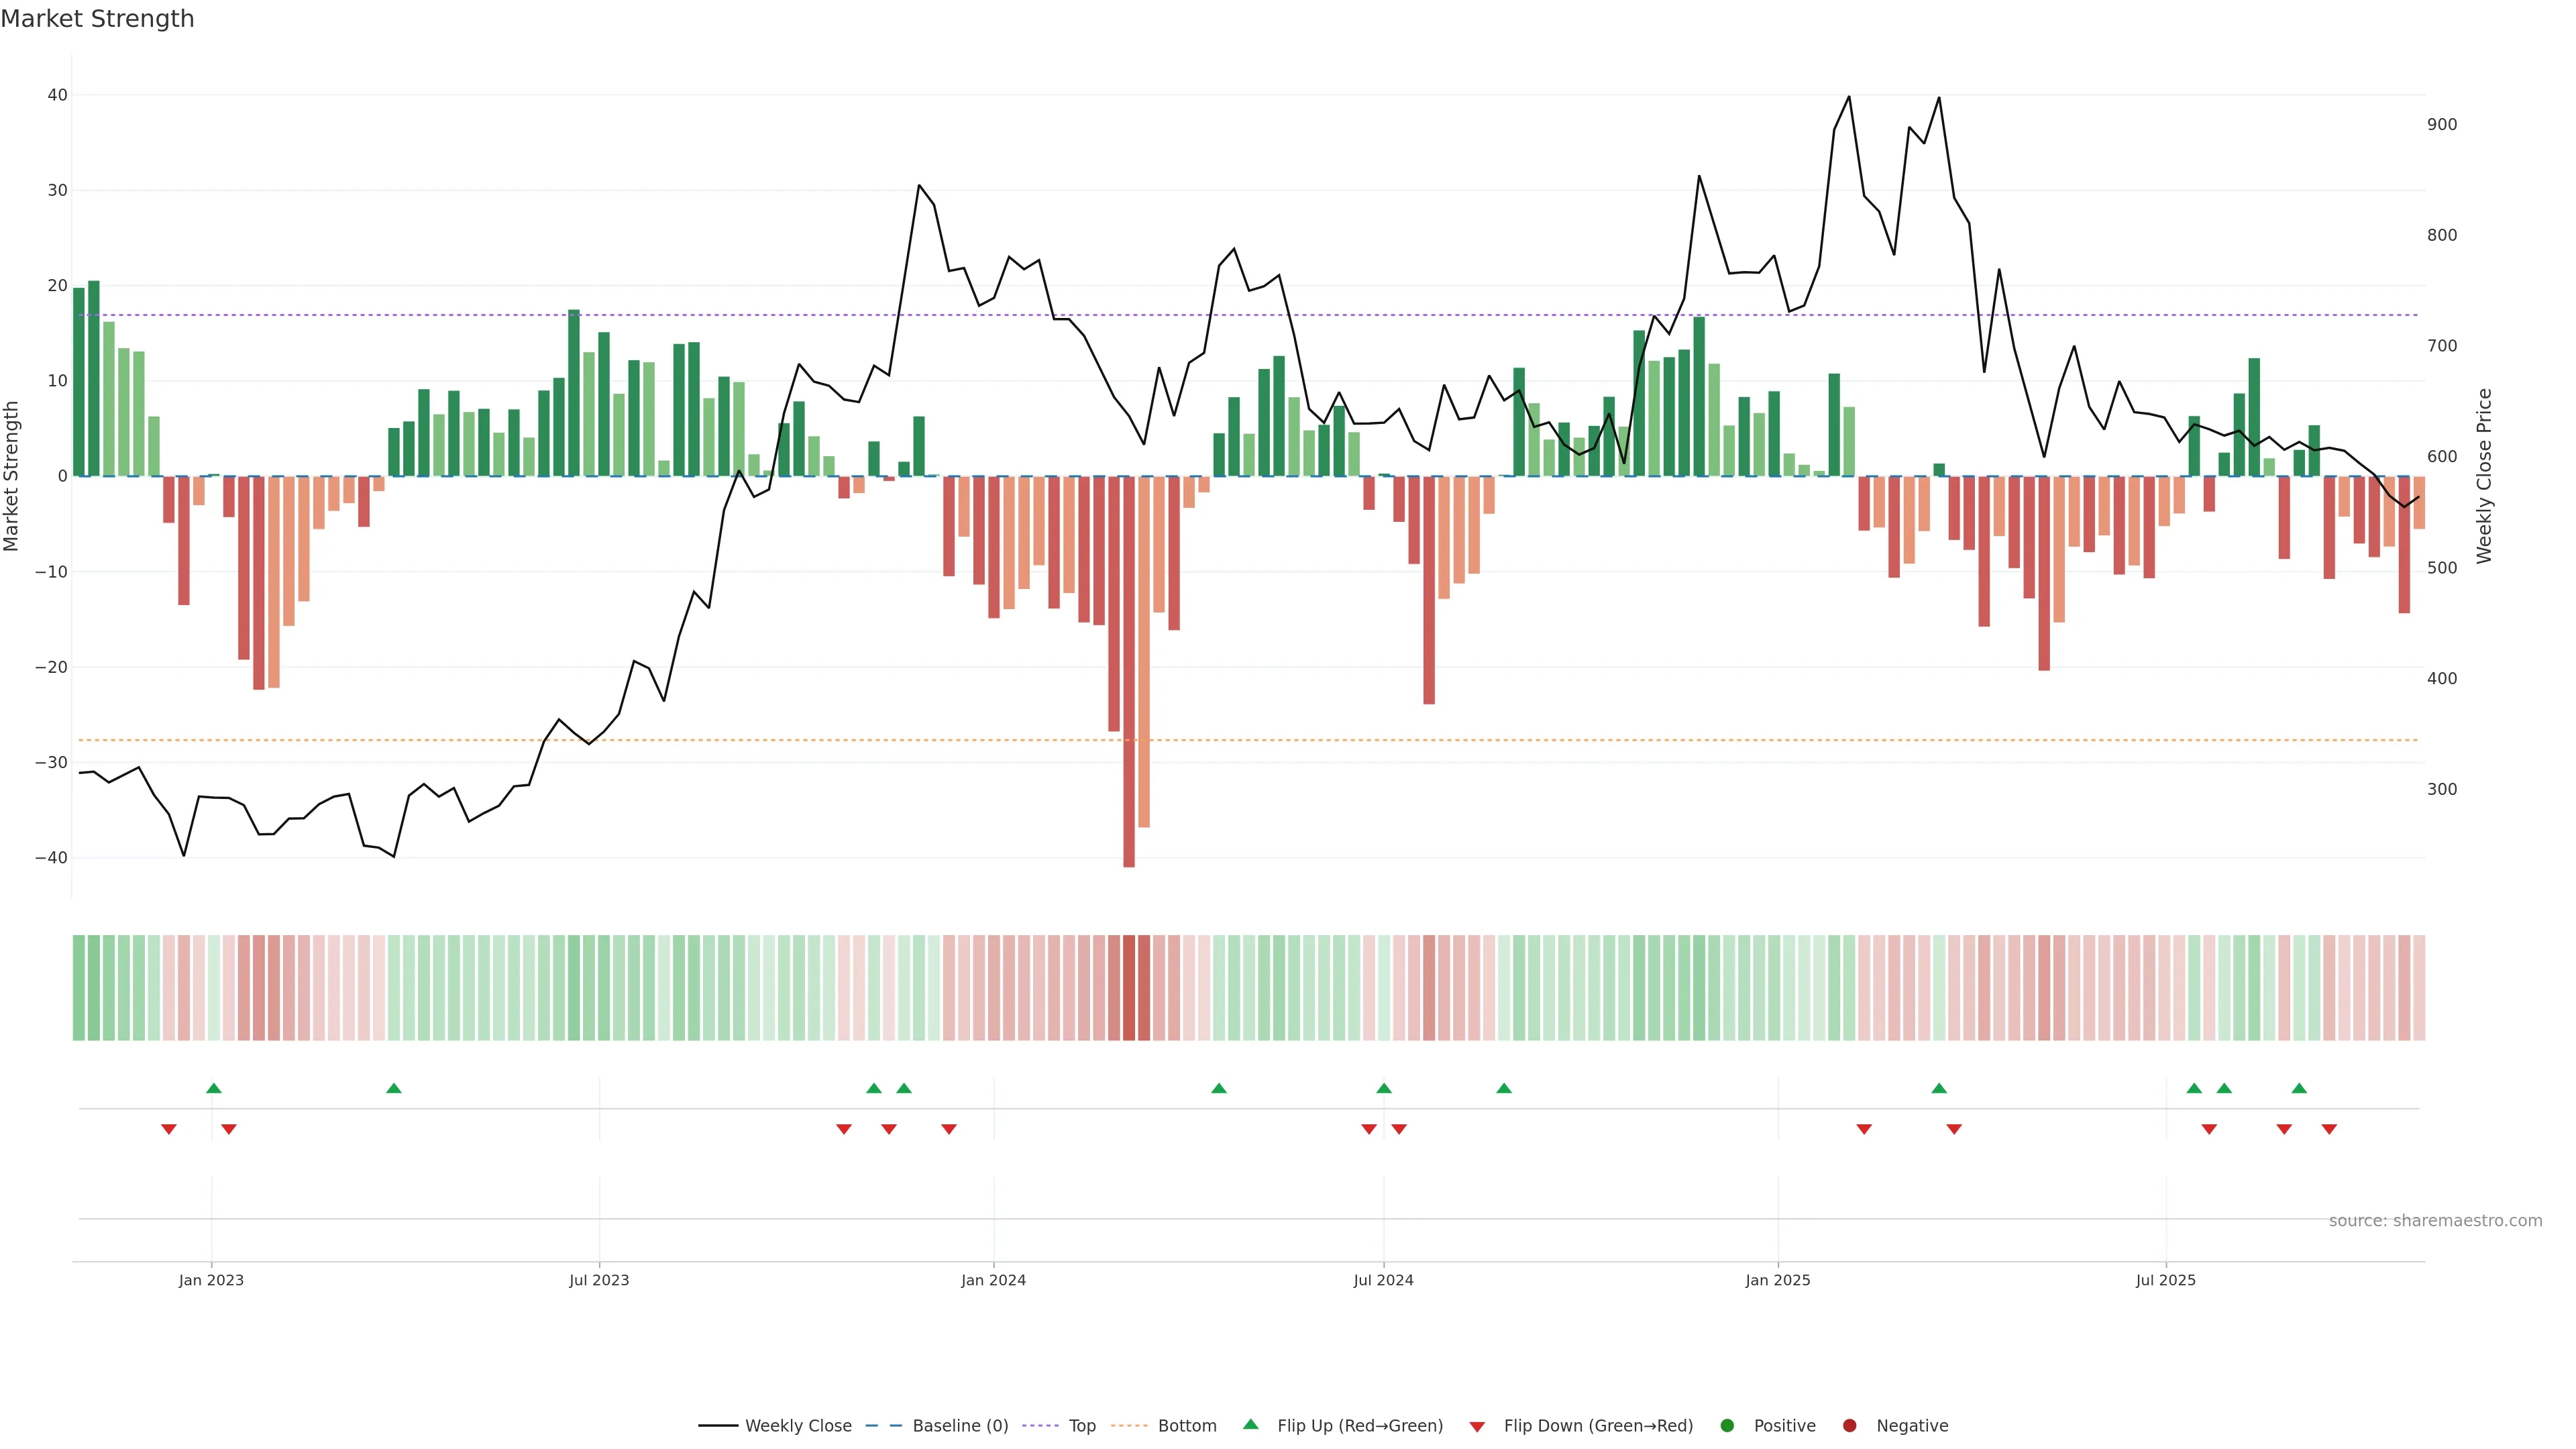Click the Jul 2025 x-axis label
The image size is (2576, 1449).
(2165, 1280)
